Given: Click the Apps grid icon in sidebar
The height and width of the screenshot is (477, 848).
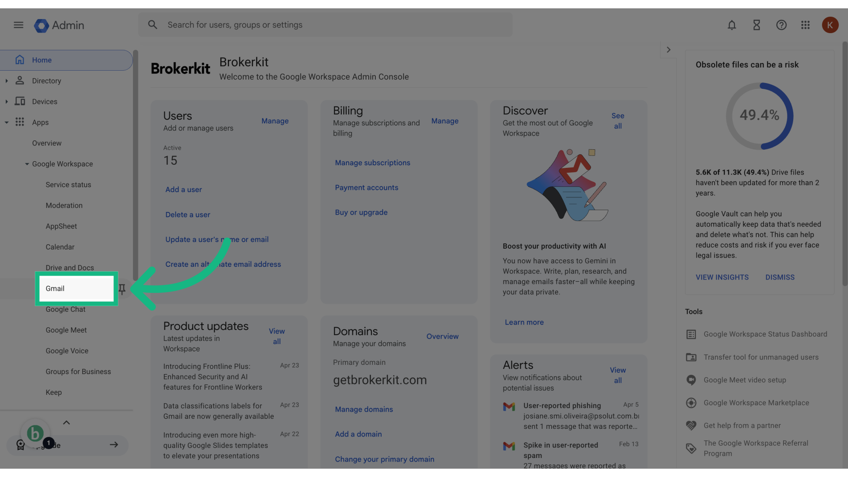Looking at the screenshot, I should point(19,122).
